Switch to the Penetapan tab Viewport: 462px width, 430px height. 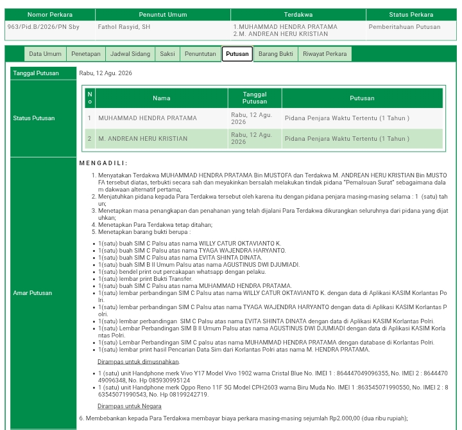pos(86,54)
